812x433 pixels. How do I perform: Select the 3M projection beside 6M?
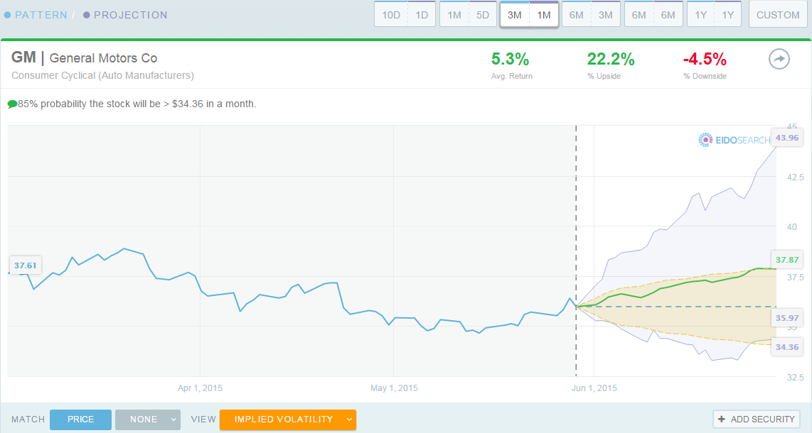[605, 15]
